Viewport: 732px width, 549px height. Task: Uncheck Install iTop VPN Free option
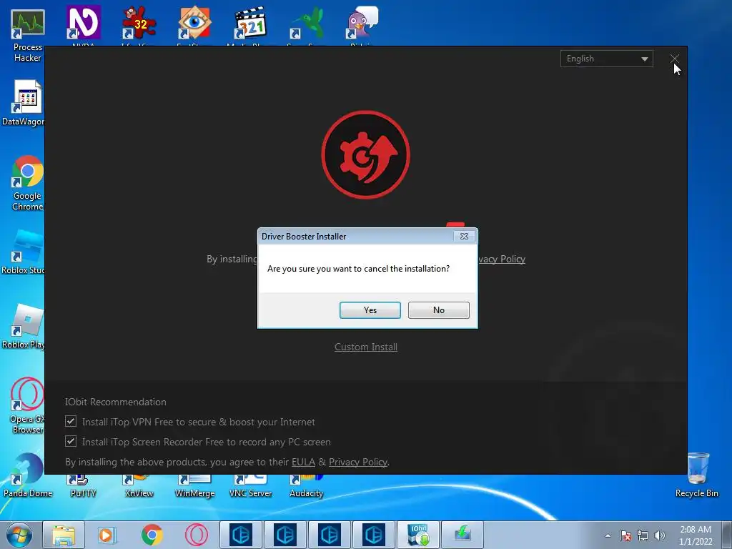[x=71, y=422]
